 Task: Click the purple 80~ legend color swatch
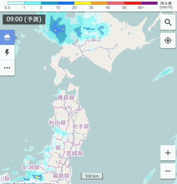tap(149, 3)
